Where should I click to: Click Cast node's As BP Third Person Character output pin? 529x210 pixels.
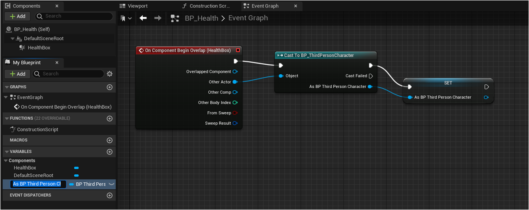(x=370, y=87)
